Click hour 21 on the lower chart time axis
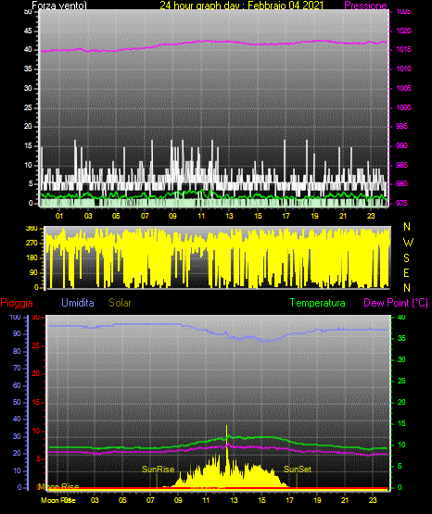432x514 pixels. coord(345,500)
